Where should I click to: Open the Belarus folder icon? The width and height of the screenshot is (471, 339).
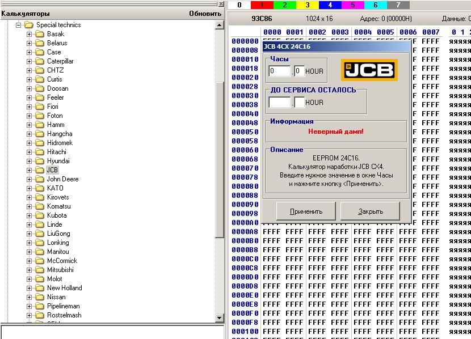click(40, 43)
